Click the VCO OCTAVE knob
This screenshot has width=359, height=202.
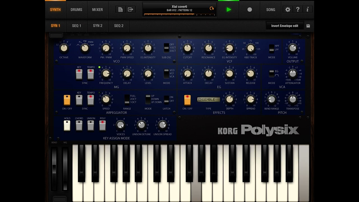click(64, 48)
